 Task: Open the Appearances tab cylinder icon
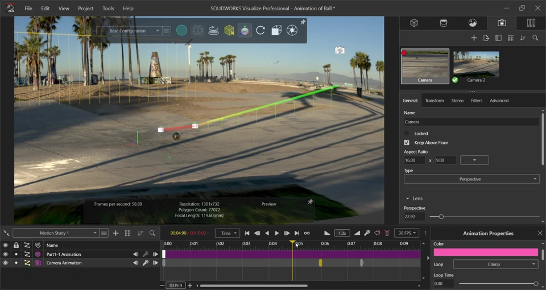coord(444,23)
